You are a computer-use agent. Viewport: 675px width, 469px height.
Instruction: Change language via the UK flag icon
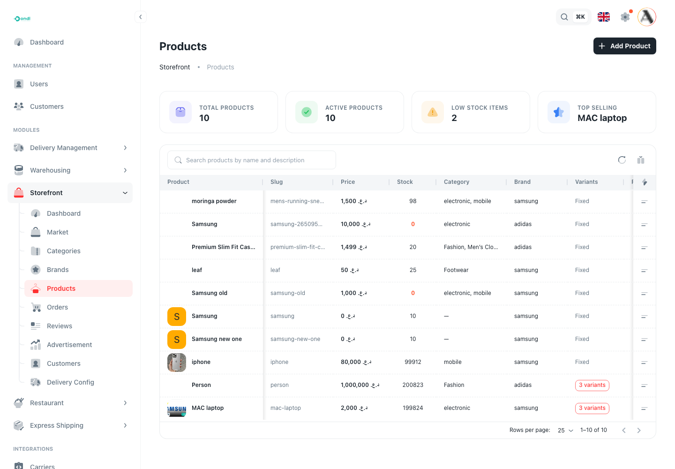click(604, 17)
